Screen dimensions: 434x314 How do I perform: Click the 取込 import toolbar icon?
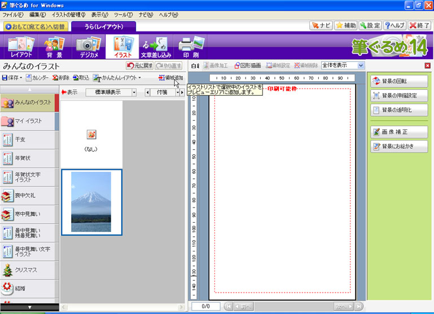[81, 78]
